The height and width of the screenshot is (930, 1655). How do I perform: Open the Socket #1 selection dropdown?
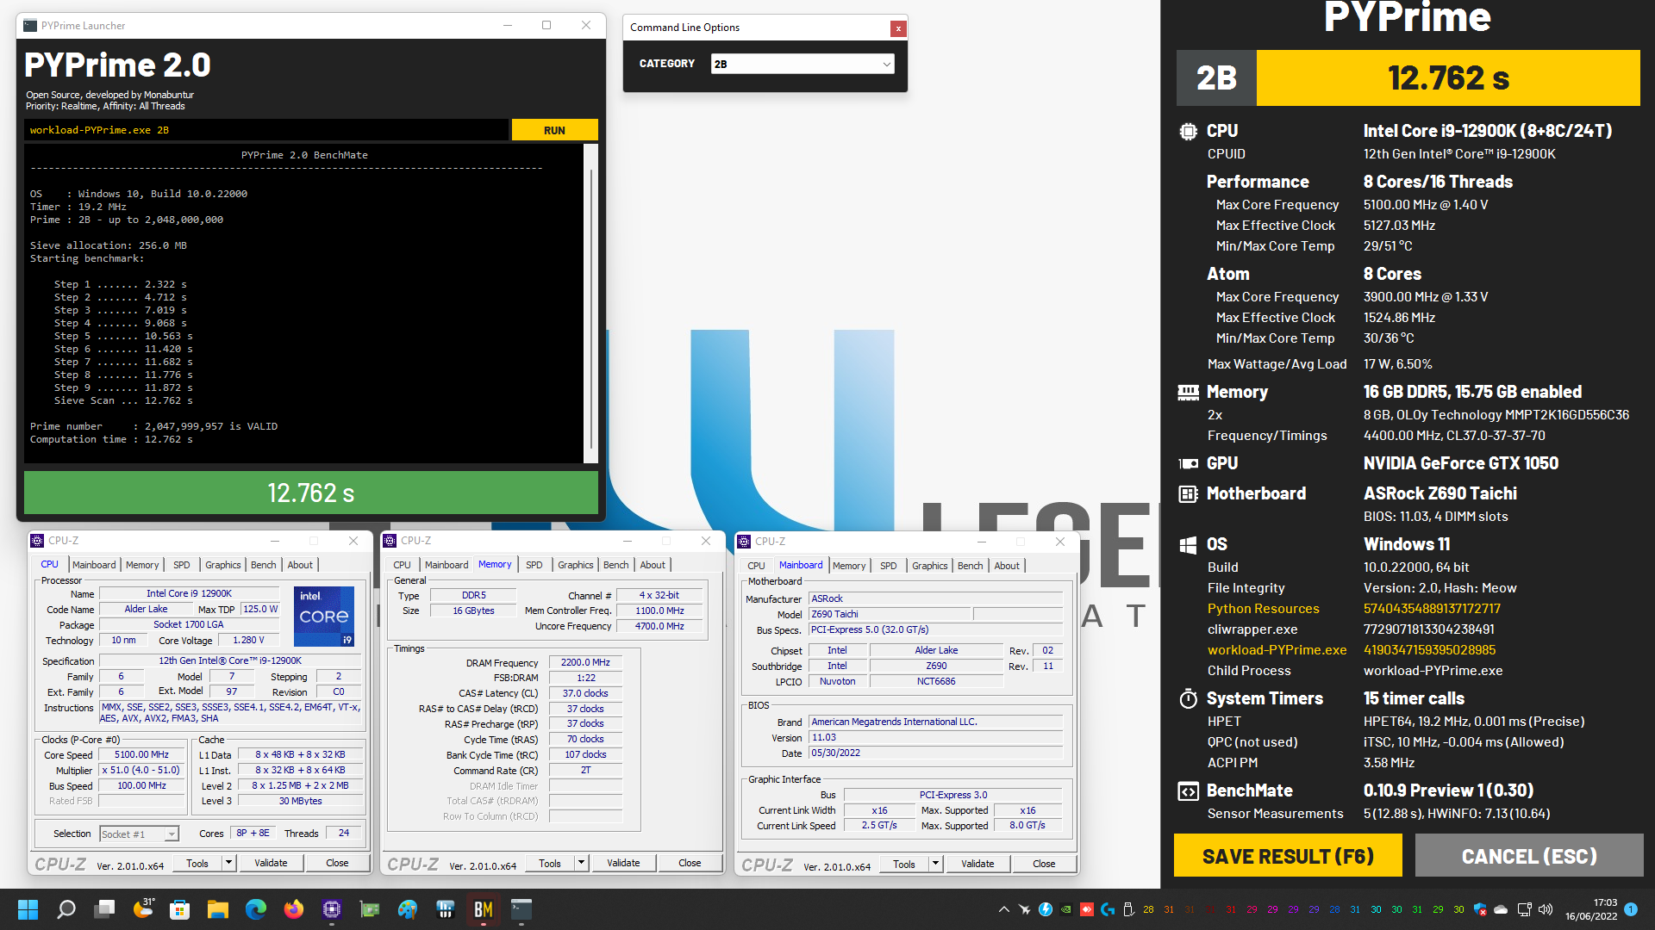(x=139, y=834)
